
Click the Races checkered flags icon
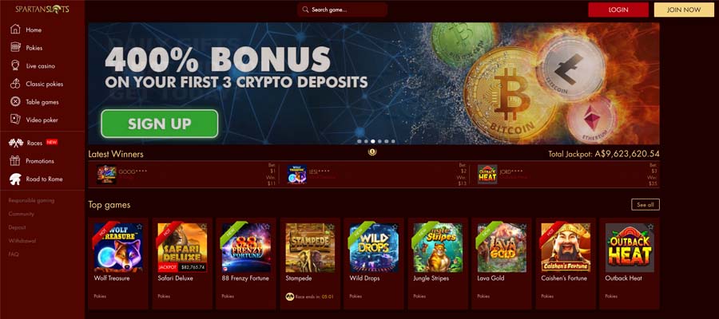[x=16, y=143]
